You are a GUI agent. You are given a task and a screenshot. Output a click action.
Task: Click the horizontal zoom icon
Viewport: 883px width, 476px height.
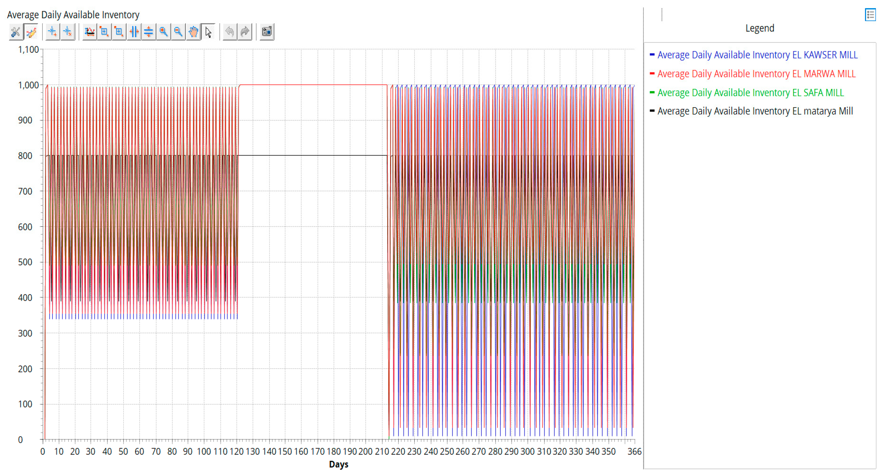134,32
